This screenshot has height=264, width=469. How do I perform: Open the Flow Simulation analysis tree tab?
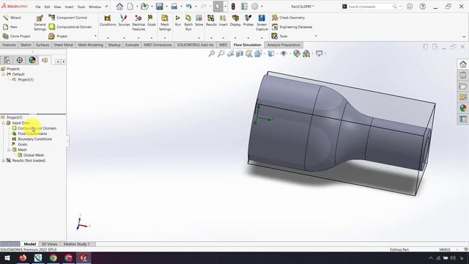45,60
